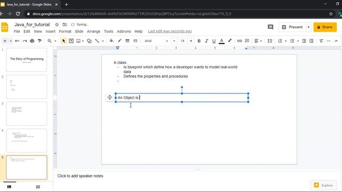Toggle italic formatting
The width and height of the screenshot is (342, 192).
pyautogui.click(x=206, y=41)
